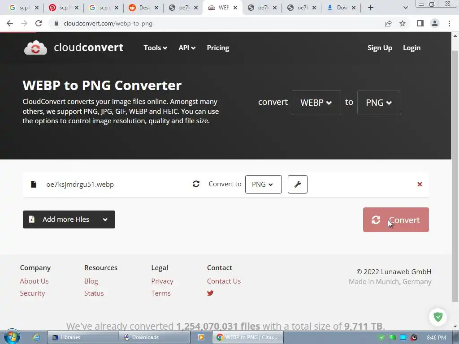Open Libraries window from the taskbar
The height and width of the screenshot is (344, 459).
(x=83, y=337)
